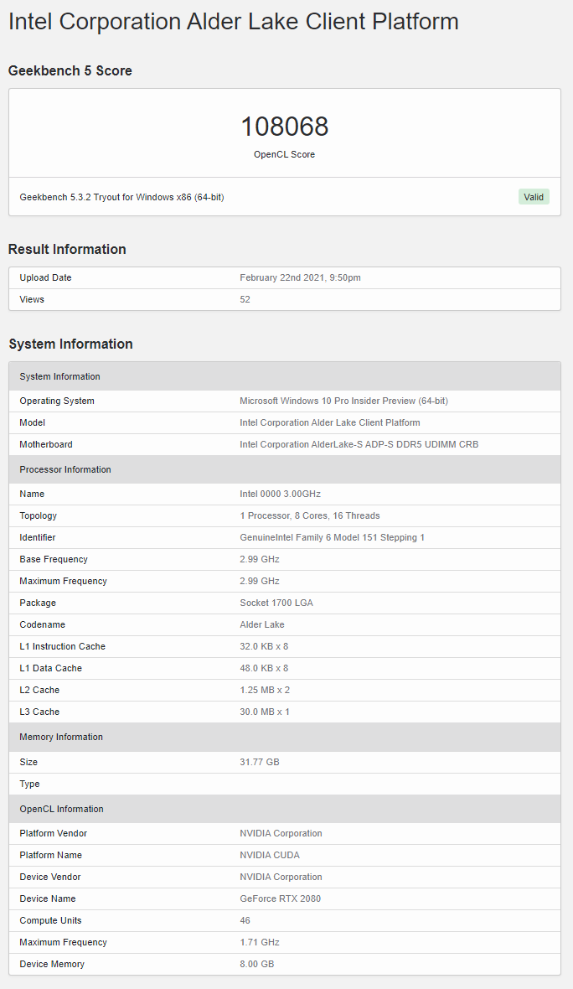Click the 'Motherboard' row label

pyautogui.click(x=46, y=444)
